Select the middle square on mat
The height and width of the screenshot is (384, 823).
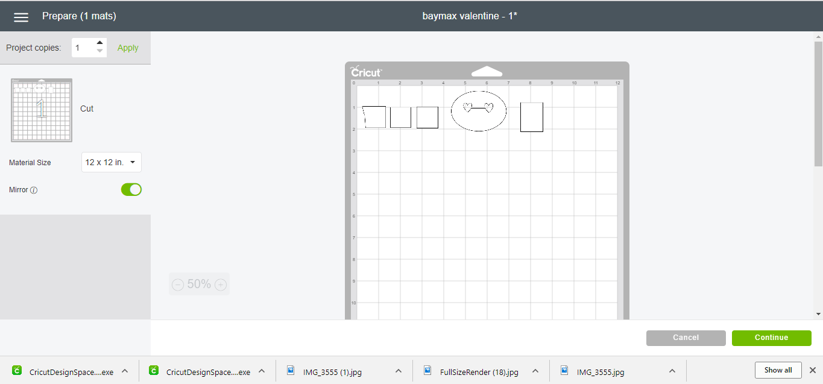coord(400,117)
